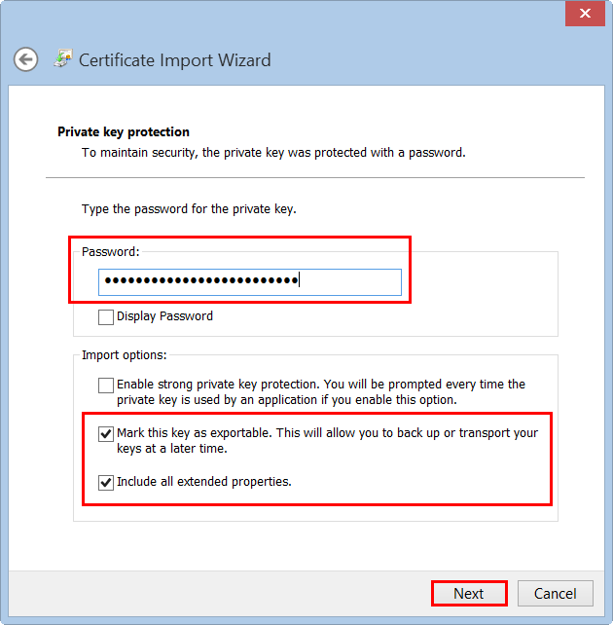
Task: Click the Certificate Import Wizard title text
Action: point(174,60)
